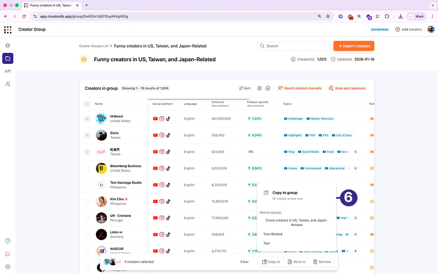Open a new browser tab
This screenshot has height=274, width=438.
point(87,5)
